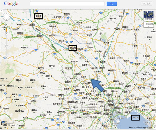Click the blue search magnifier button

[x=112, y=4]
